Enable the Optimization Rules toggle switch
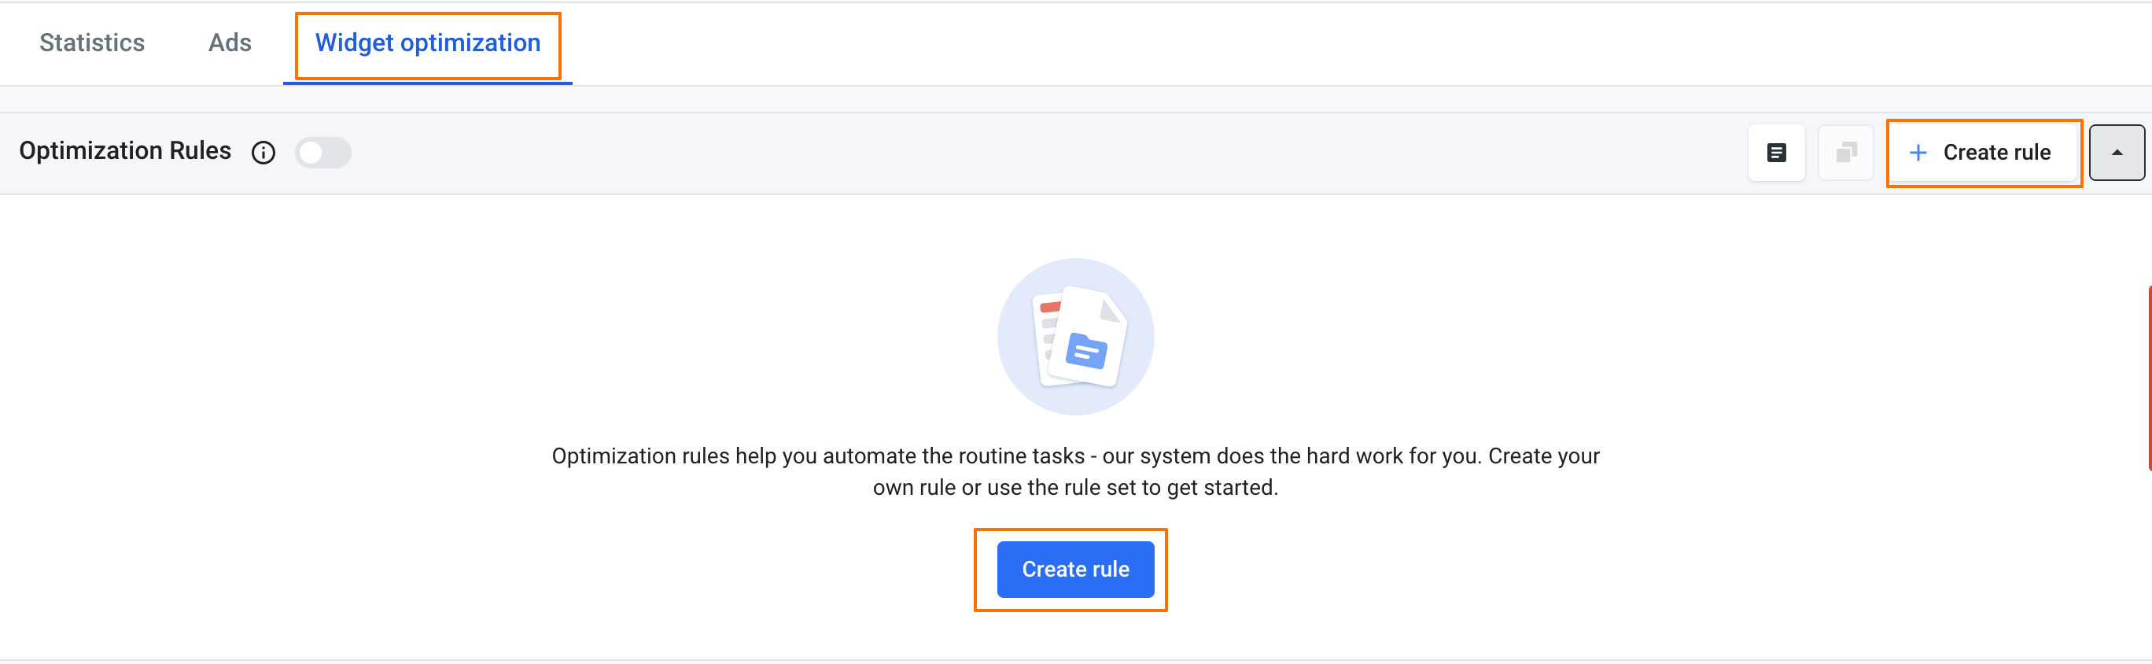The image size is (2152, 664). click(x=323, y=153)
